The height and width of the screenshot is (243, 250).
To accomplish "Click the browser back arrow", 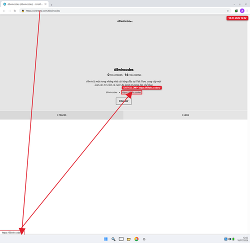I will tap(4, 11).
